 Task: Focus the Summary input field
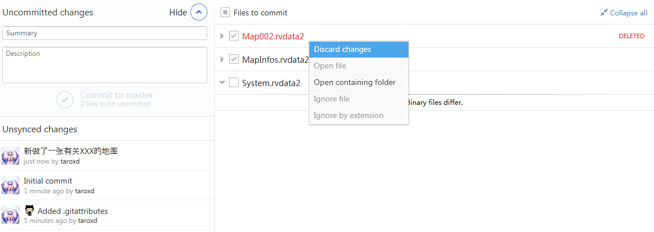click(x=105, y=33)
